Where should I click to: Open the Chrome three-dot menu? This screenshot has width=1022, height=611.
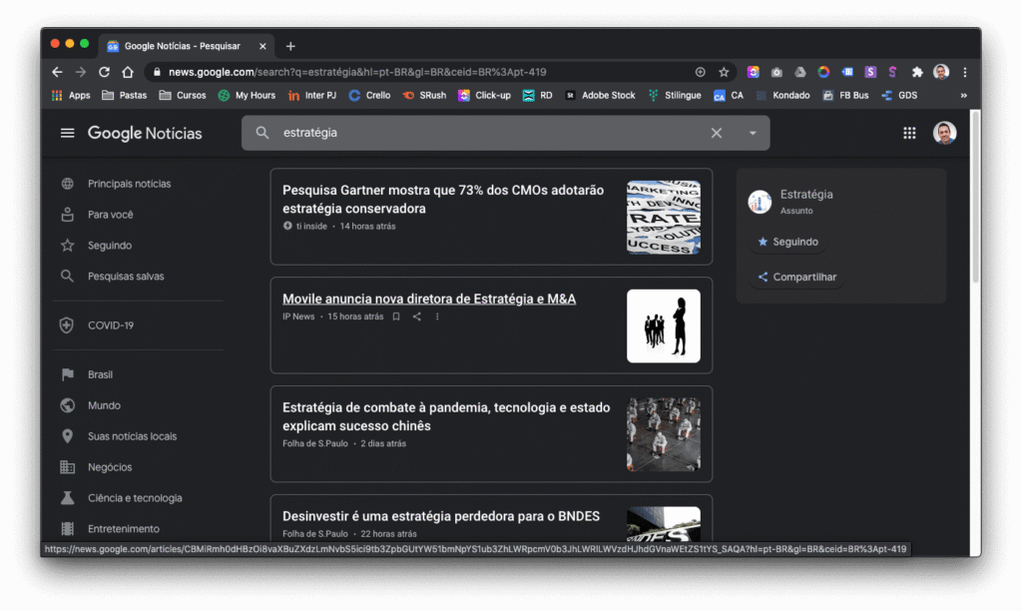tap(965, 72)
